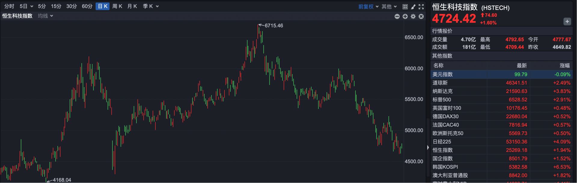Select the 60分 interval tab
The height and width of the screenshot is (183, 577).
pyautogui.click(x=87, y=6)
